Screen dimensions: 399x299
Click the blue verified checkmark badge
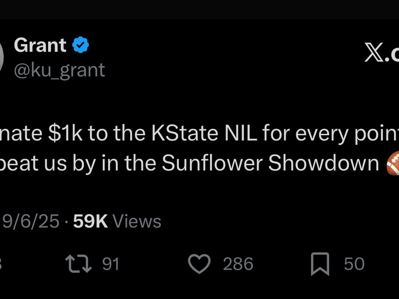point(80,45)
